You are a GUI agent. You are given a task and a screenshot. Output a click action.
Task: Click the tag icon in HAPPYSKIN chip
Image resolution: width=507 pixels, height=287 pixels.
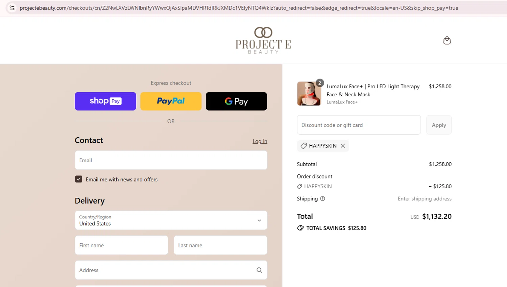point(304,146)
